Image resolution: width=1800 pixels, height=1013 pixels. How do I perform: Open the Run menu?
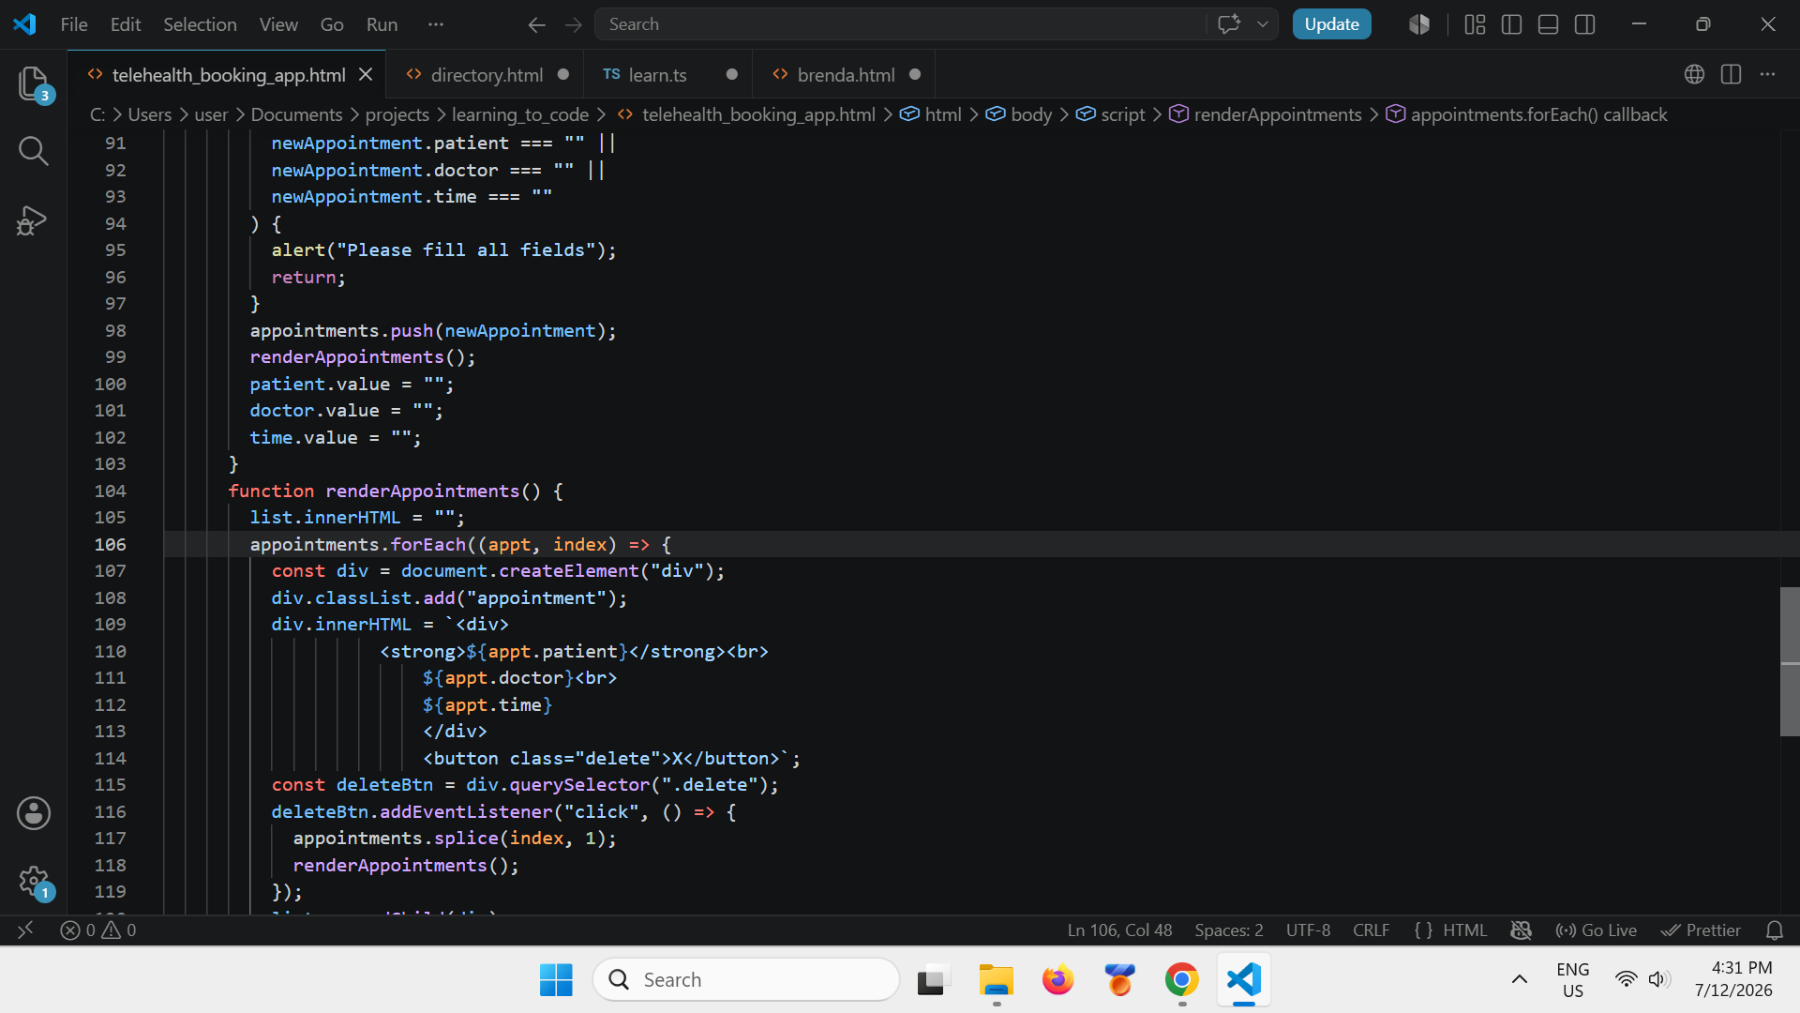pyautogui.click(x=382, y=24)
